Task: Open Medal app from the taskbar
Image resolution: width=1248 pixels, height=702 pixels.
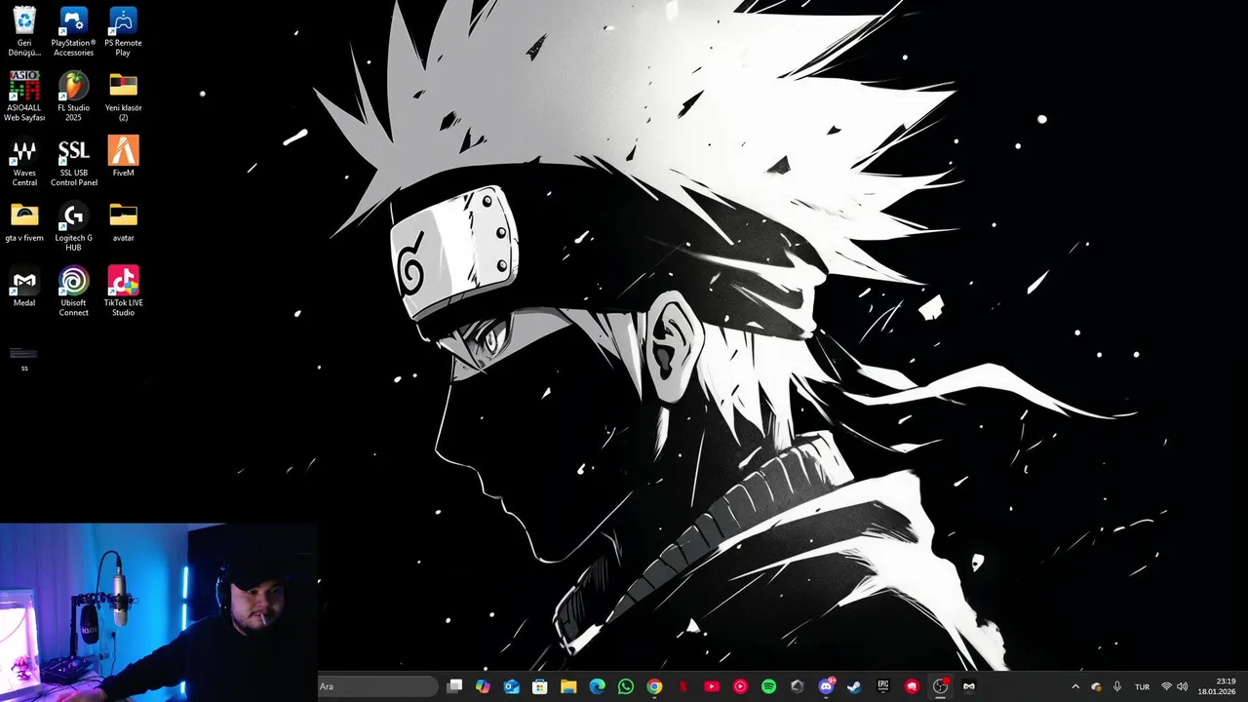Action: pos(969,686)
